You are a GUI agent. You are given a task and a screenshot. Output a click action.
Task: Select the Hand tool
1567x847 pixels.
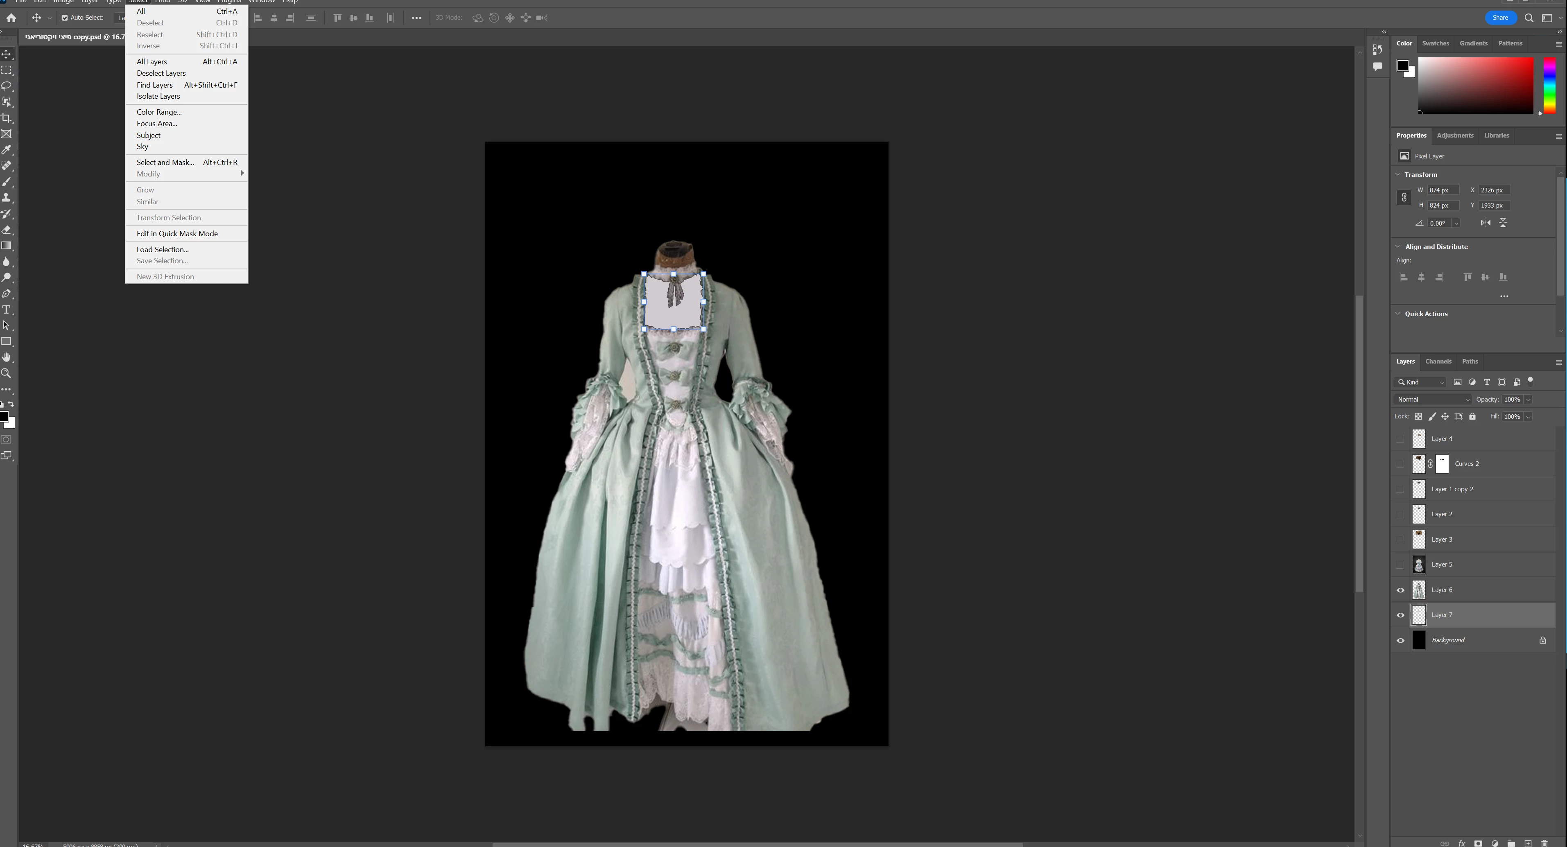7,357
